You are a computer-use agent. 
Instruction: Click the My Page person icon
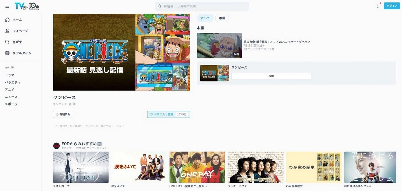(x=7, y=31)
